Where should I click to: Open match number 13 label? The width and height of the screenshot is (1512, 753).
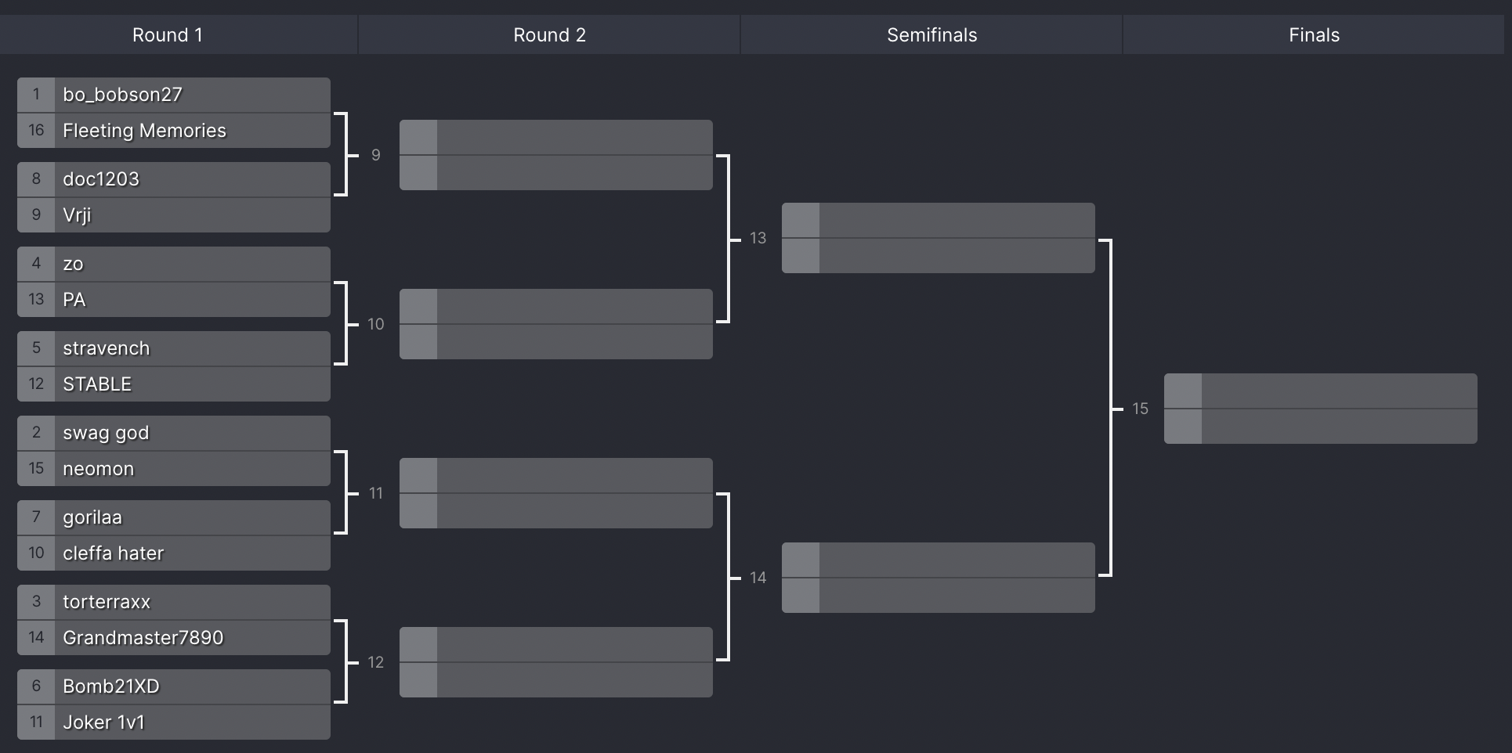758,238
